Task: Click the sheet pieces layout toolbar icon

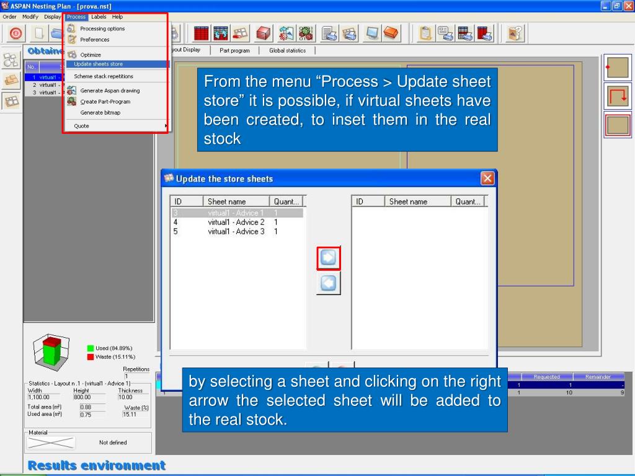Action: coord(240,33)
